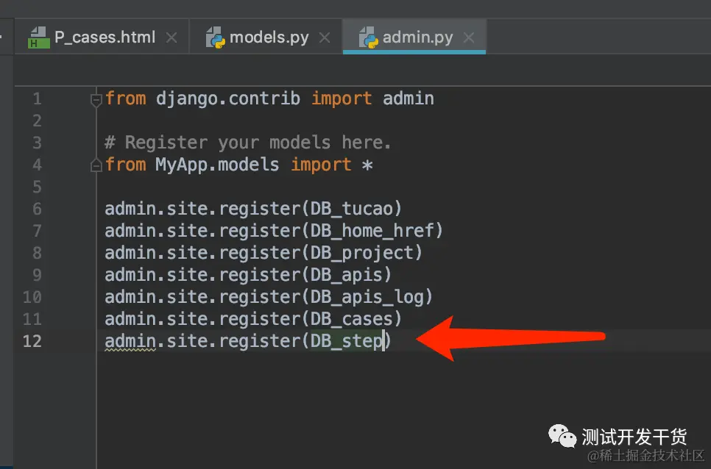
Task: Collapse the import fold marker on line 1
Action: pos(96,99)
